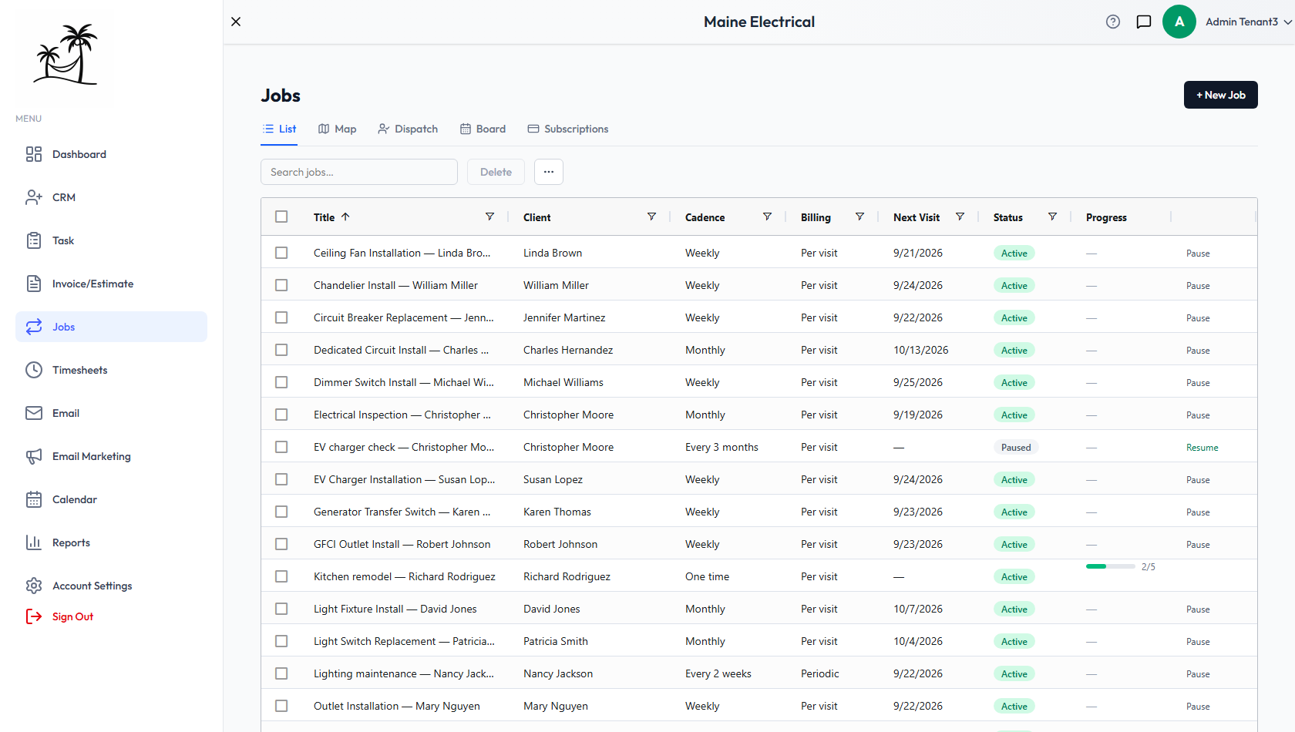This screenshot has width=1295, height=732.
Task: Pause the Dedicated Circuit Install job
Action: pyautogui.click(x=1198, y=351)
